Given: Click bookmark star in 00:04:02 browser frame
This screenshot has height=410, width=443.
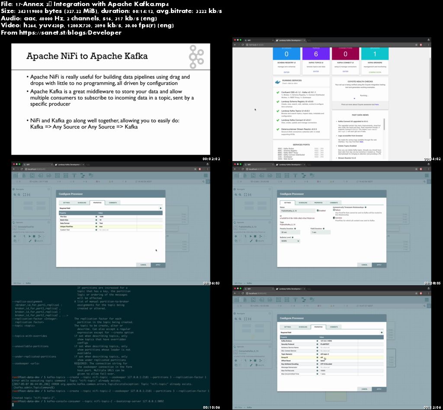Looking at the screenshot, I should (416, 45).
